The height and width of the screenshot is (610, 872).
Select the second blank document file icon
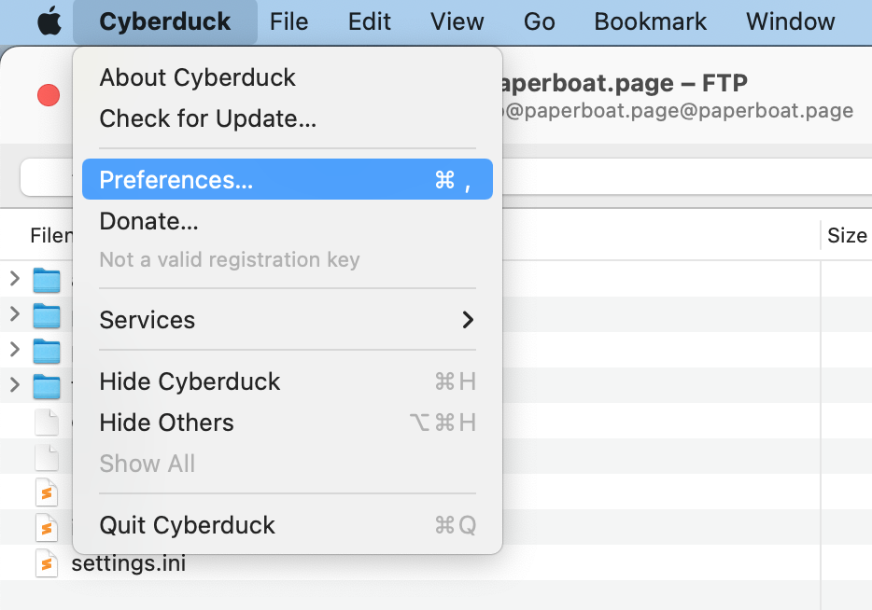[x=46, y=457]
